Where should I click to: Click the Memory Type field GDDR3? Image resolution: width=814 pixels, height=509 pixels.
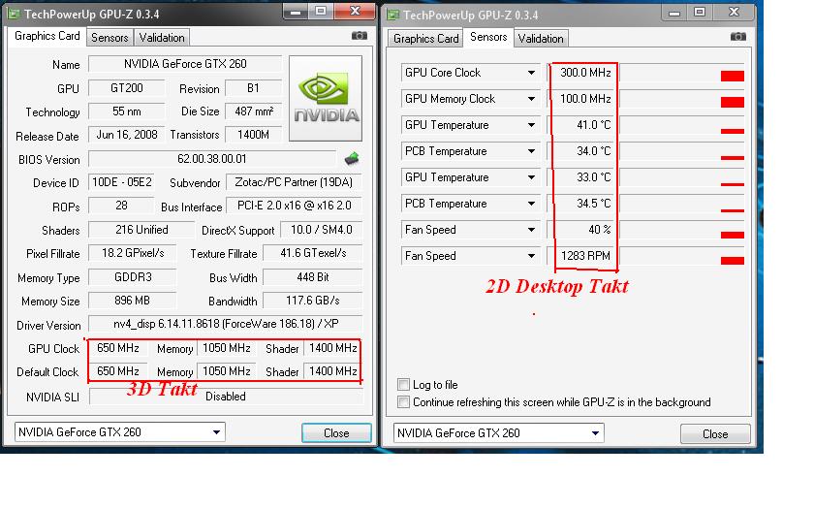133,277
